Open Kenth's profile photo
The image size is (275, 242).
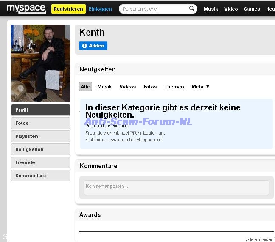click(x=41, y=63)
